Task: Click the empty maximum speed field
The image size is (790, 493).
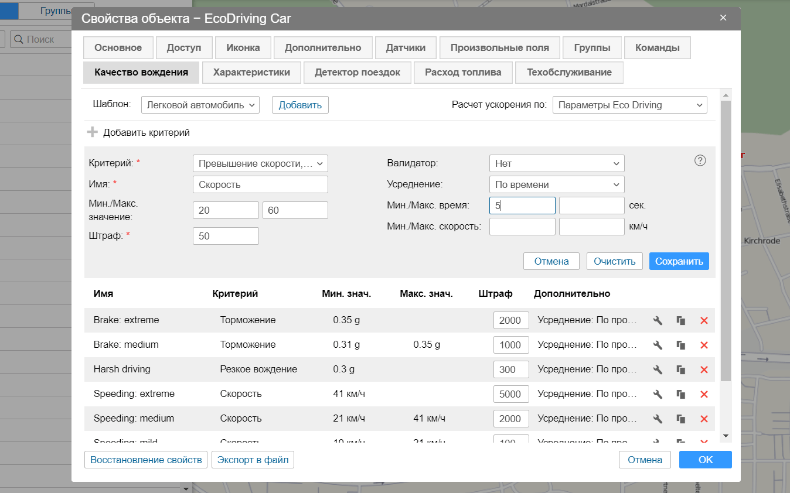Action: [592, 227]
